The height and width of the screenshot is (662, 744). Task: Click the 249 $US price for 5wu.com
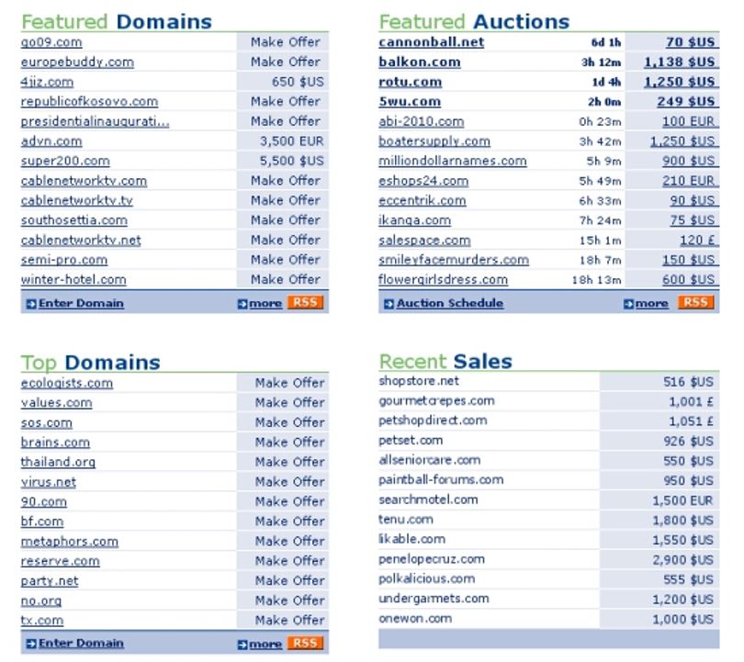click(x=685, y=102)
